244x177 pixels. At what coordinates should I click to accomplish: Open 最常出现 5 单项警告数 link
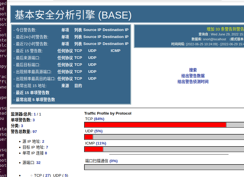(x=35, y=100)
